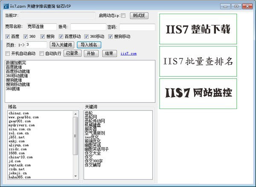Click the 结束 button

tap(109, 53)
